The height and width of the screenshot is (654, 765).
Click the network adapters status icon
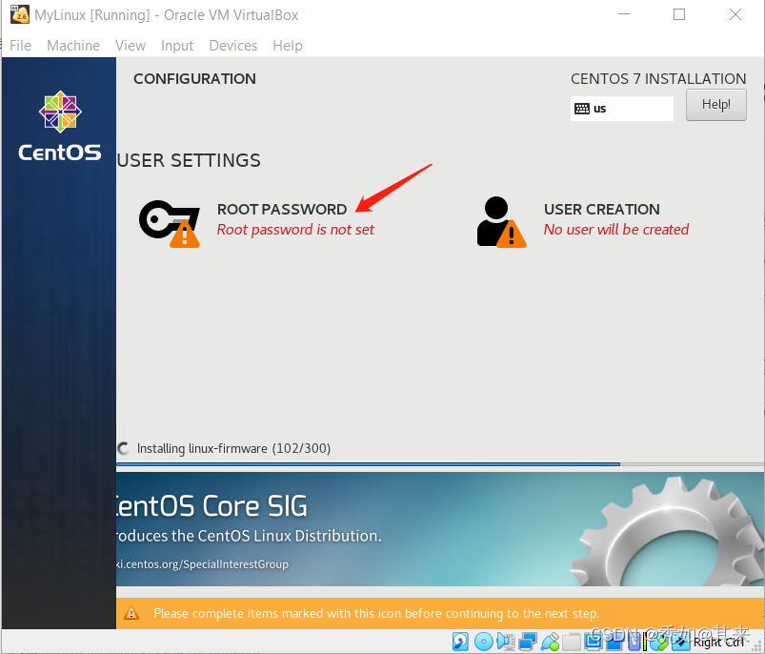(528, 642)
